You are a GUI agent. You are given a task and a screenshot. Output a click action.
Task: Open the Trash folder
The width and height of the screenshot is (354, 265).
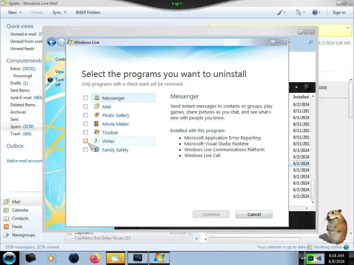15,134
